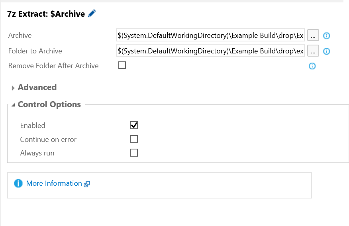This screenshot has height=226, width=349.
Task: Click the info icon beside Folder to Archive
Action: point(326,51)
